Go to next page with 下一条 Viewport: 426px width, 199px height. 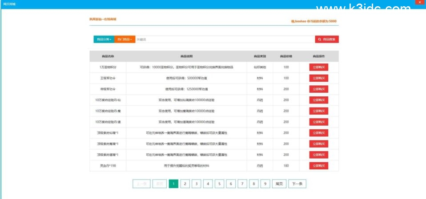pyautogui.click(x=297, y=184)
